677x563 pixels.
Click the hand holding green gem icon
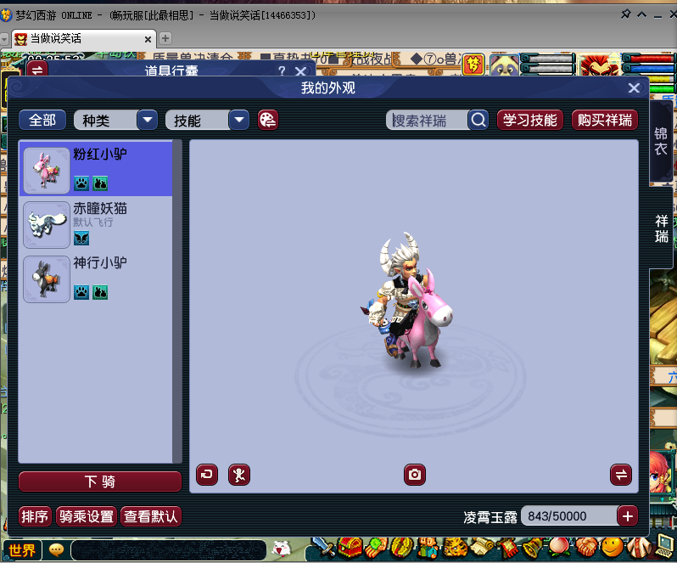376,548
